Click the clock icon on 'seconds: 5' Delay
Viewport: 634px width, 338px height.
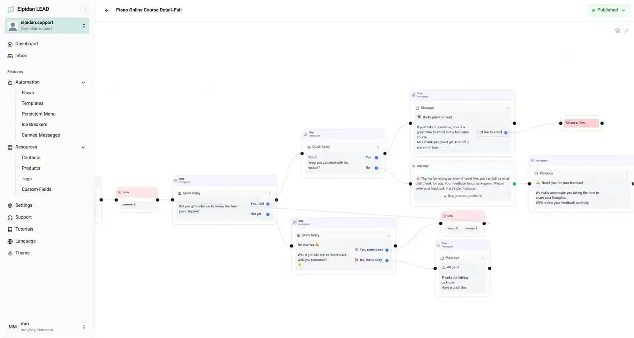click(x=120, y=193)
